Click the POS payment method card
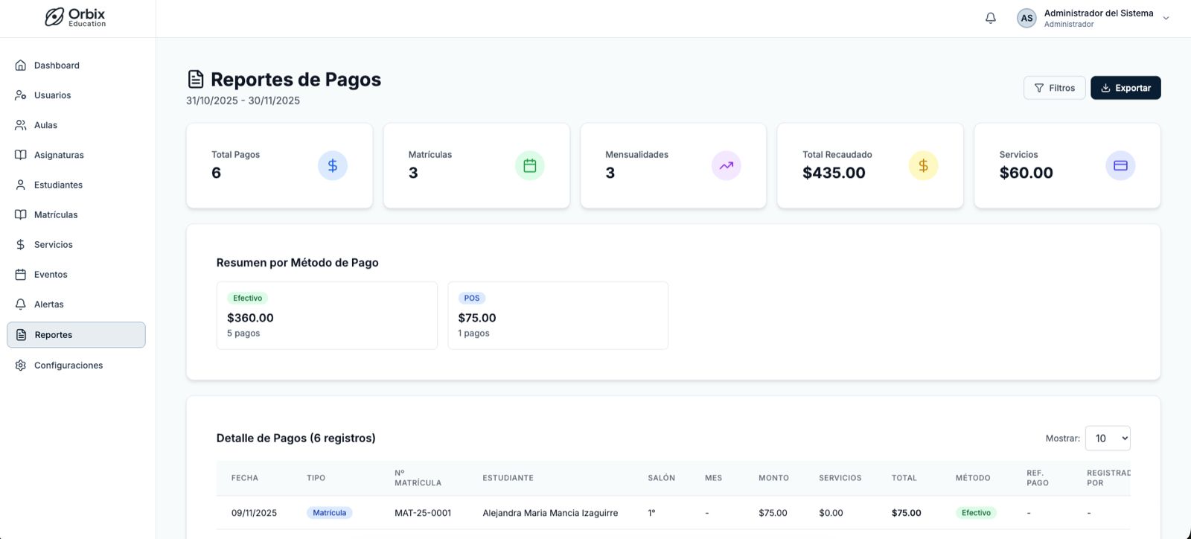 (558, 316)
